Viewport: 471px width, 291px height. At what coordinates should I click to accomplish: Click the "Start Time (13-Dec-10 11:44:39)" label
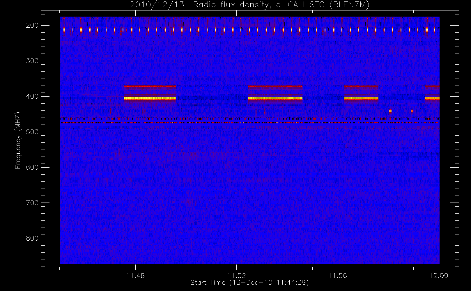pos(249,283)
